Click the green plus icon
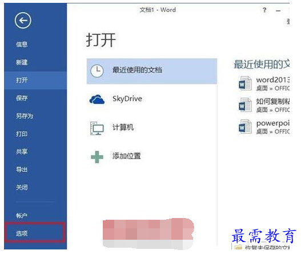Screen dimensions: 301x254 tap(97, 157)
